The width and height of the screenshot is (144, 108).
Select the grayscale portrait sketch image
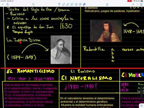click(x=61, y=50)
